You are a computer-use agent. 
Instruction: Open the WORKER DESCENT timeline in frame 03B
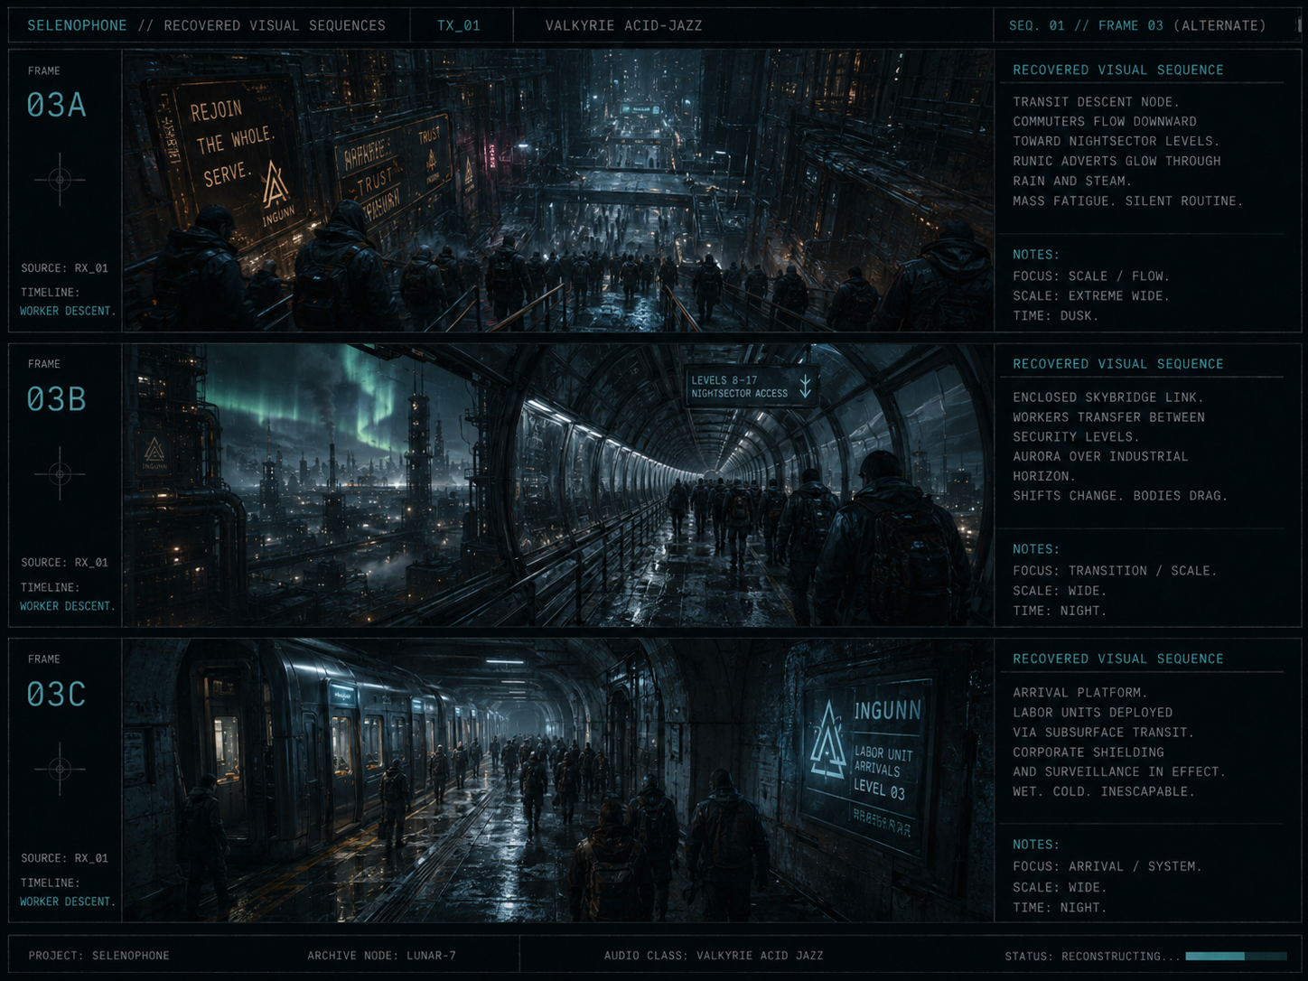point(68,606)
